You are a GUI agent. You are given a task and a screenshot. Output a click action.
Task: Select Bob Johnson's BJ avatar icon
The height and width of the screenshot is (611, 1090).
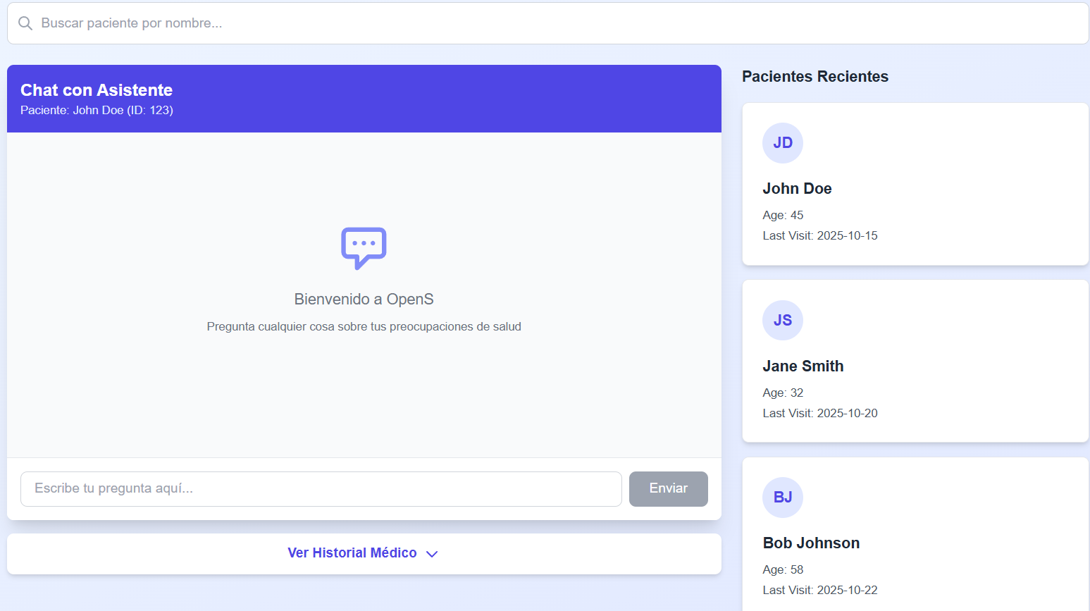coord(782,498)
